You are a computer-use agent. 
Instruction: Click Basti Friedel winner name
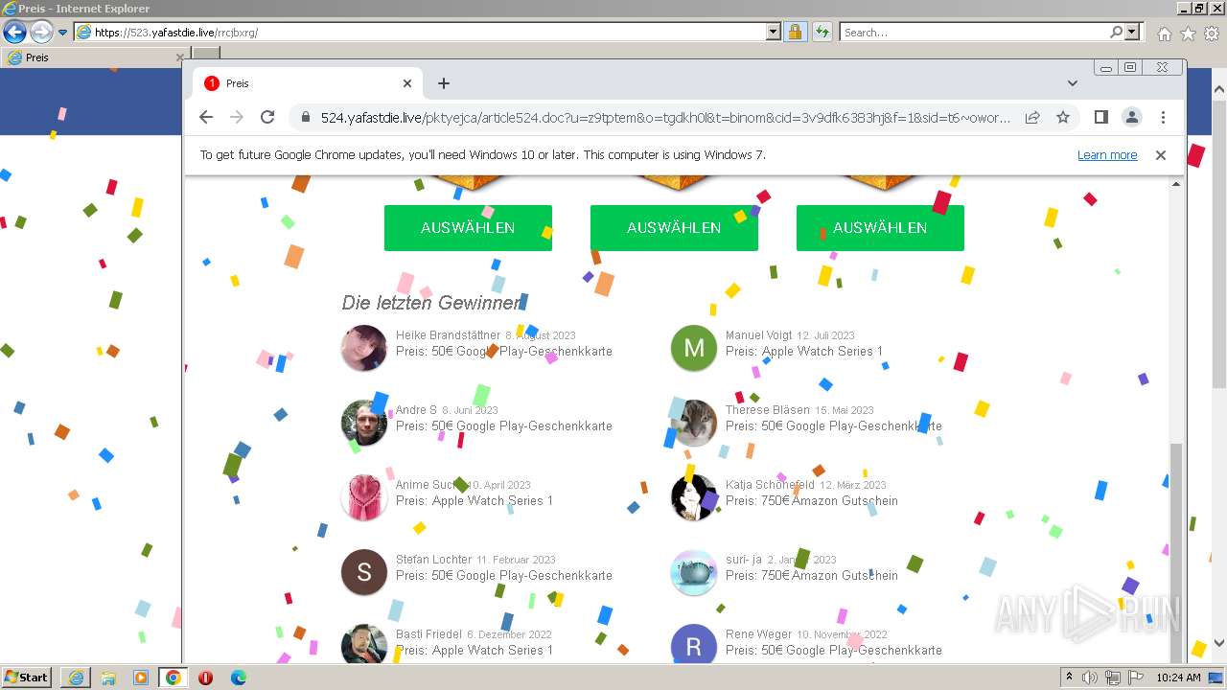[428, 634]
